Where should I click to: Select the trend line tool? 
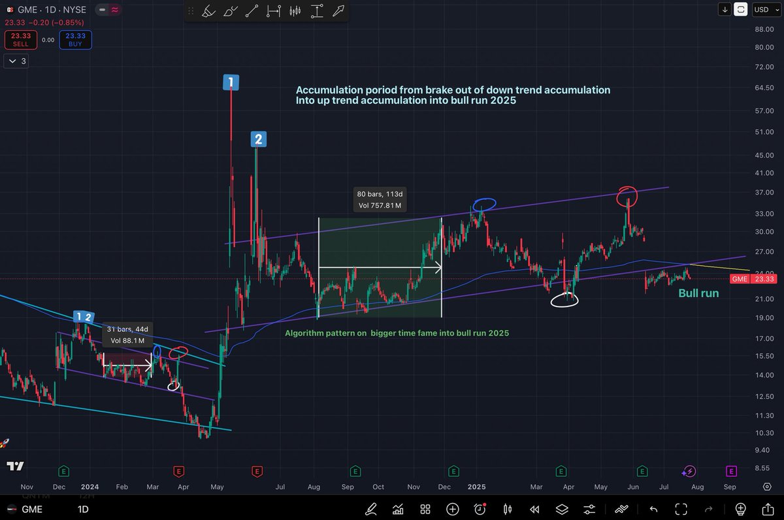pos(252,11)
